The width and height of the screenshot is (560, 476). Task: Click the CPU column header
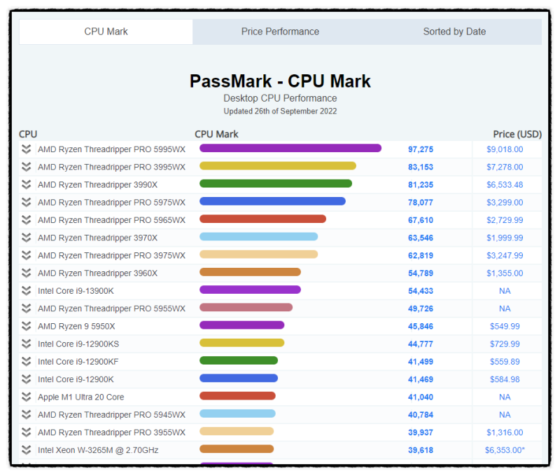pos(28,134)
